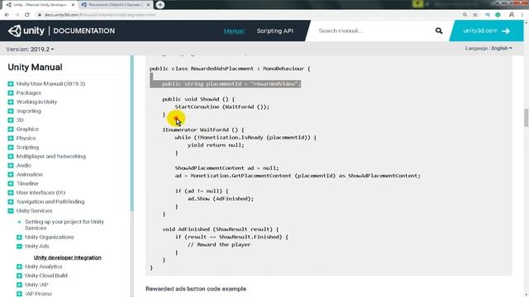Expand the Scripting node

[11, 148]
